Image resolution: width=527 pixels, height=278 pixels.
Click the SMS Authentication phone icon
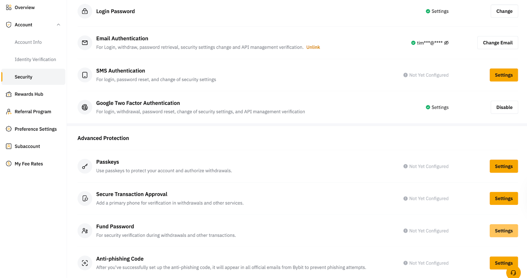click(85, 75)
